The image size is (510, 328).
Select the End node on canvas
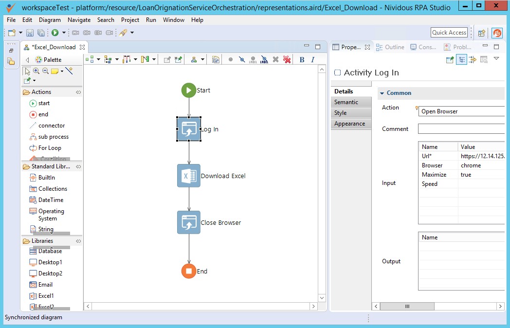[x=189, y=271]
